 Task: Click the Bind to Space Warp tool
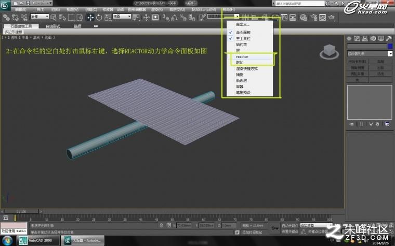point(24,17)
